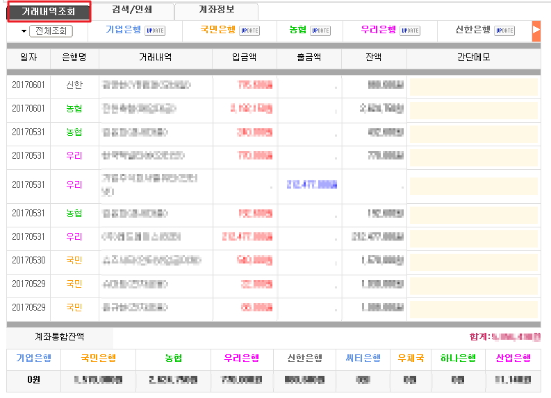Select the 우리은행 bank filter at top
This screenshot has height=398, width=551.
(379, 30)
